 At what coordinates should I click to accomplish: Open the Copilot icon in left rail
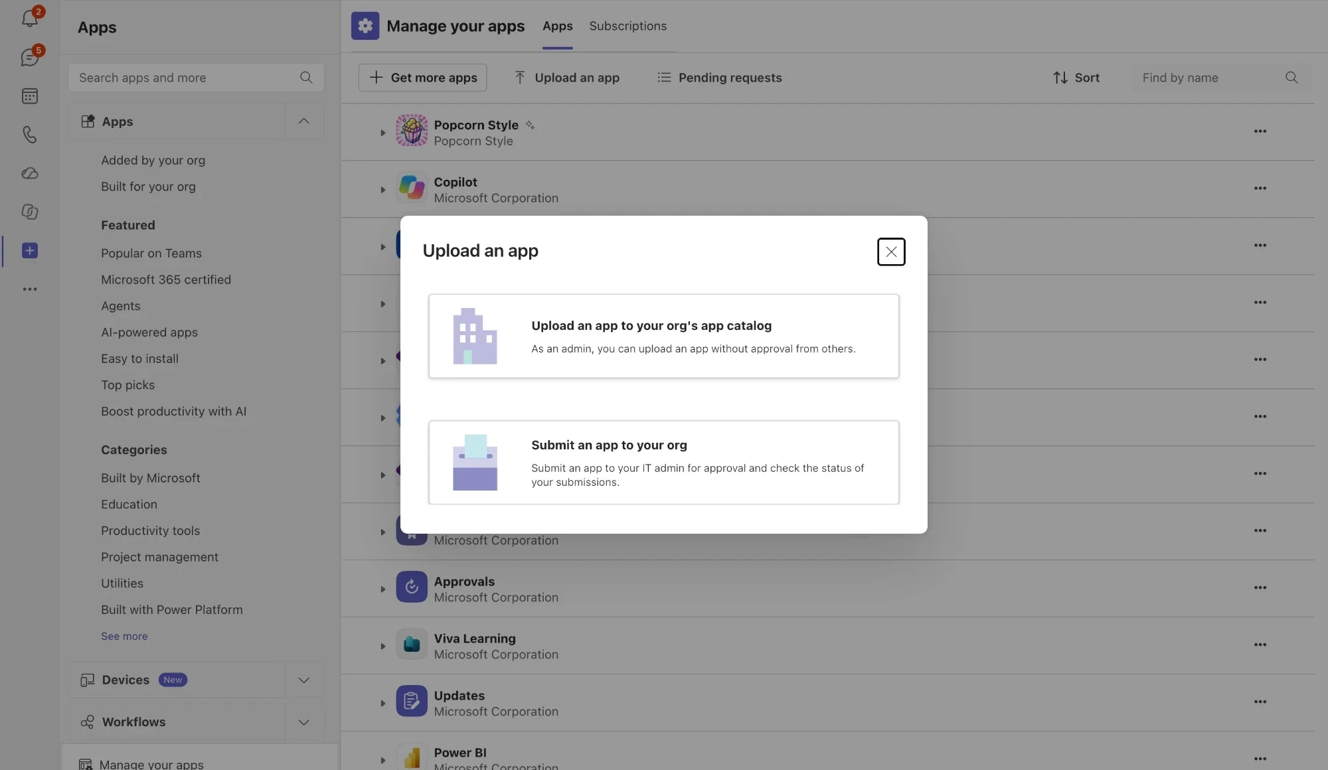[30, 212]
